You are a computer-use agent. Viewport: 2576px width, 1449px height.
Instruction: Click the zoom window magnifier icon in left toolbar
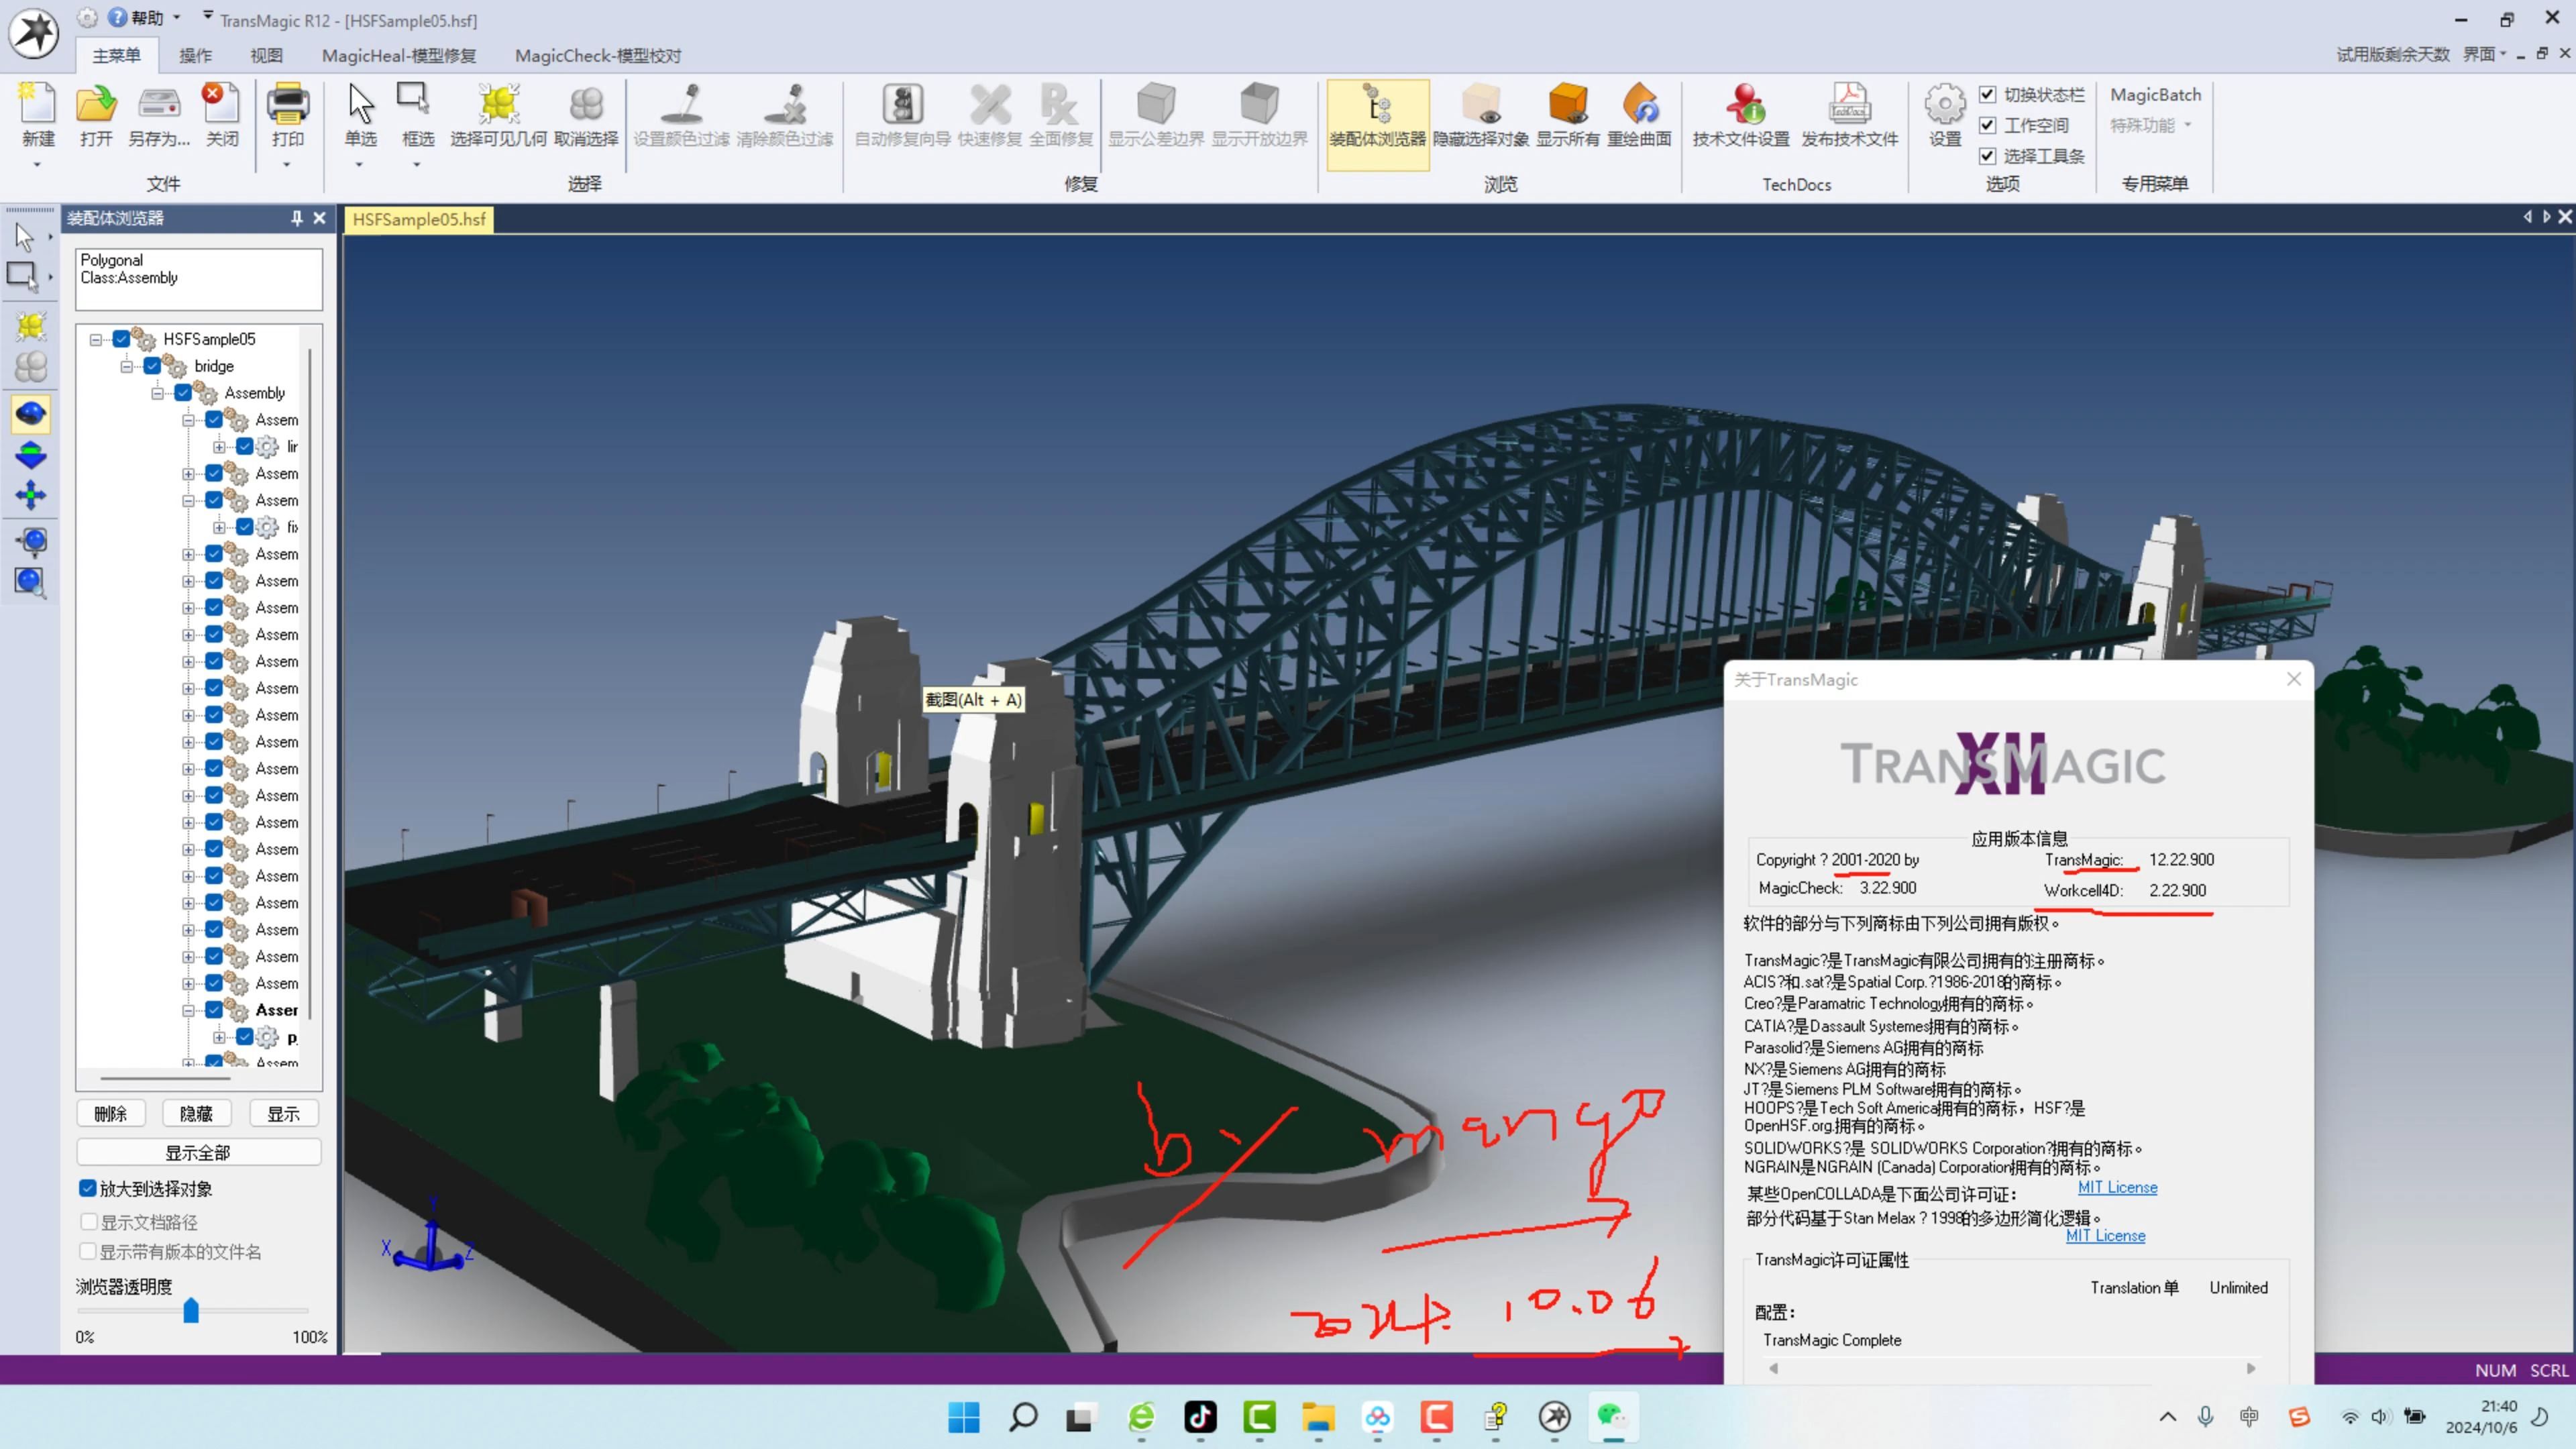click(31, 582)
